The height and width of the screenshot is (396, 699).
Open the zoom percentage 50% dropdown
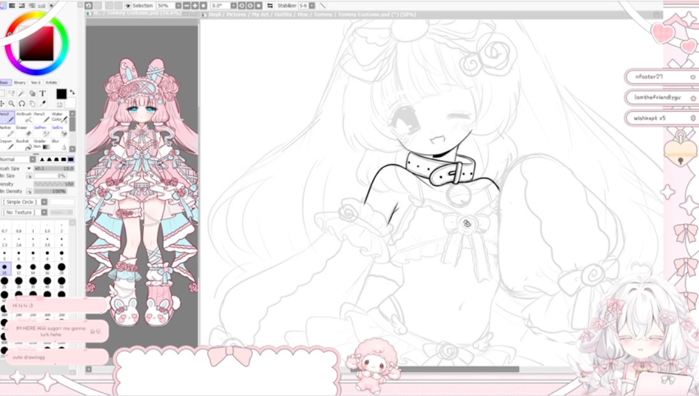tap(178, 6)
